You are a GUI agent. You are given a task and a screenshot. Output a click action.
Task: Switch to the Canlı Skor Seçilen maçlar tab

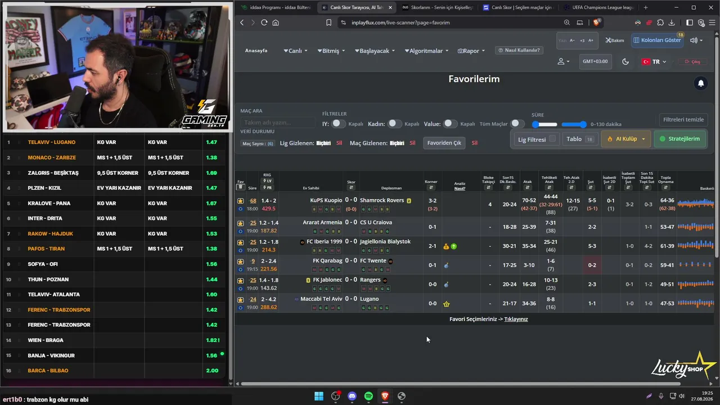[517, 7]
